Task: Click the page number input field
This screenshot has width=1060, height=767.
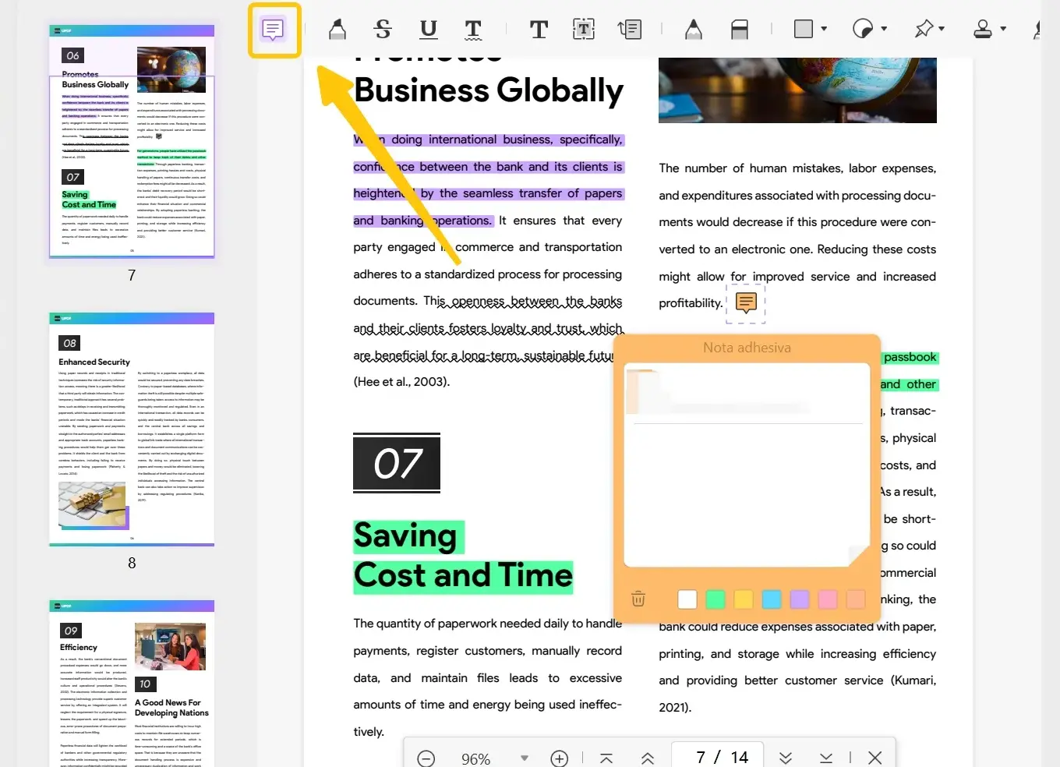Action: pyautogui.click(x=700, y=758)
